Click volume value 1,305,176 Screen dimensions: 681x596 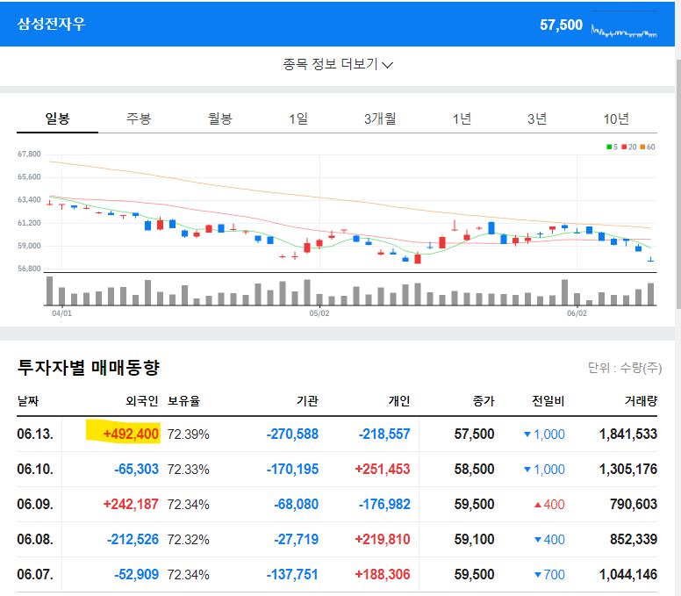[x=628, y=469]
